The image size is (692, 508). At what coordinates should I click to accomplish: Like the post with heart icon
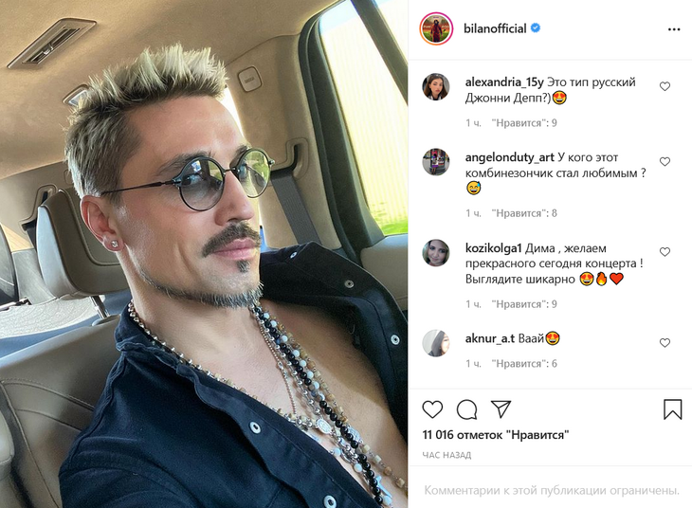click(432, 409)
